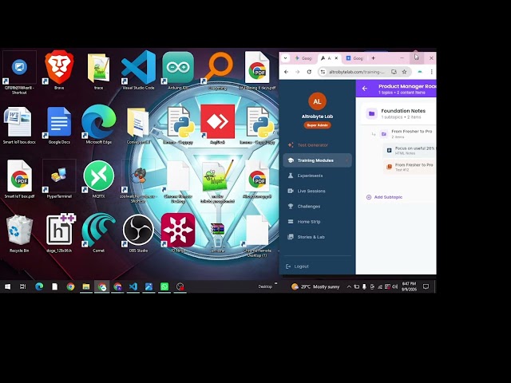The height and width of the screenshot is (383, 511).
Task: Open WhatsApp from the taskbar
Action: (x=164, y=286)
